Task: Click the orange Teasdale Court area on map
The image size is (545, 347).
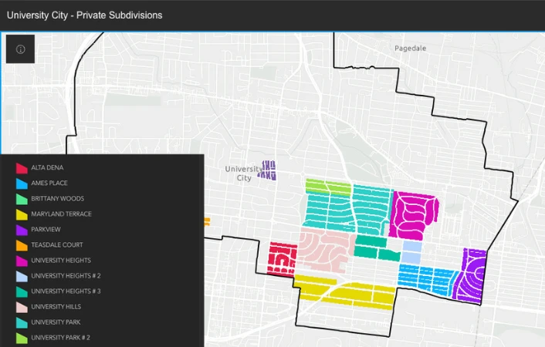Action: click(x=207, y=221)
